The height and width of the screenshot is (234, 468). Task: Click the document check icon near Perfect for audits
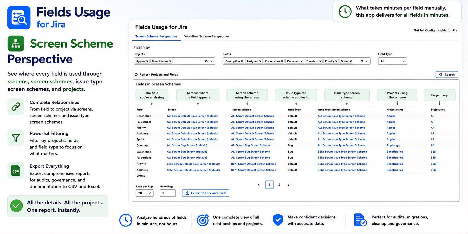click(360, 220)
